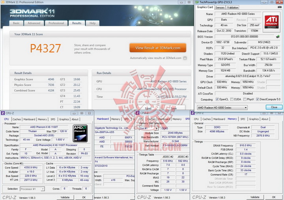Open the Professional tab in 3DMark 11
Viewport: 284px width, 200px height.
point(56,23)
